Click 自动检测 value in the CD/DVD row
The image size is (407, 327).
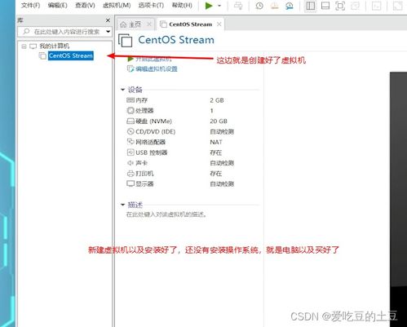point(222,132)
